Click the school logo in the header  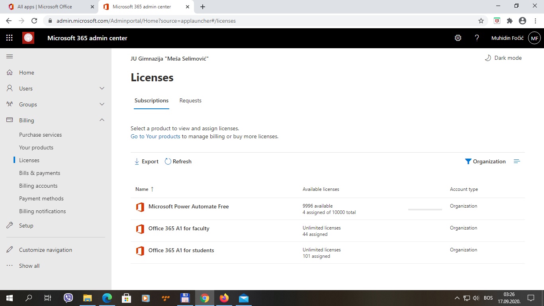tap(28, 38)
